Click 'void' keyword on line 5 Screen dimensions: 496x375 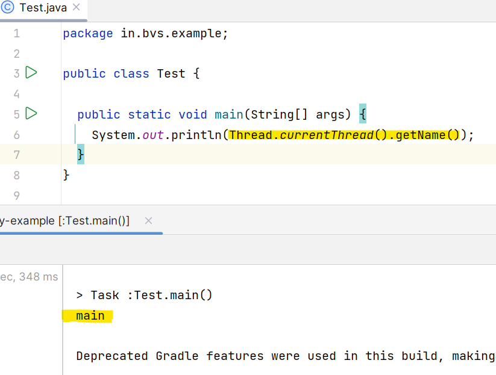(193, 114)
